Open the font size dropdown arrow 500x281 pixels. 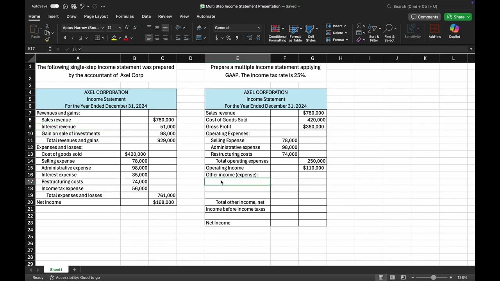(120, 28)
